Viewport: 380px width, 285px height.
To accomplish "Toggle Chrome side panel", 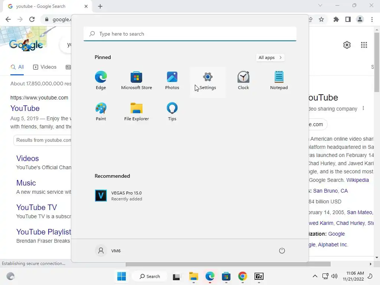I will (348, 19).
